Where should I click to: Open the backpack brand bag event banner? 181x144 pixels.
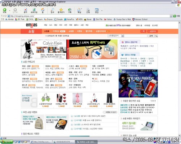pyautogui.click(x=33, y=122)
